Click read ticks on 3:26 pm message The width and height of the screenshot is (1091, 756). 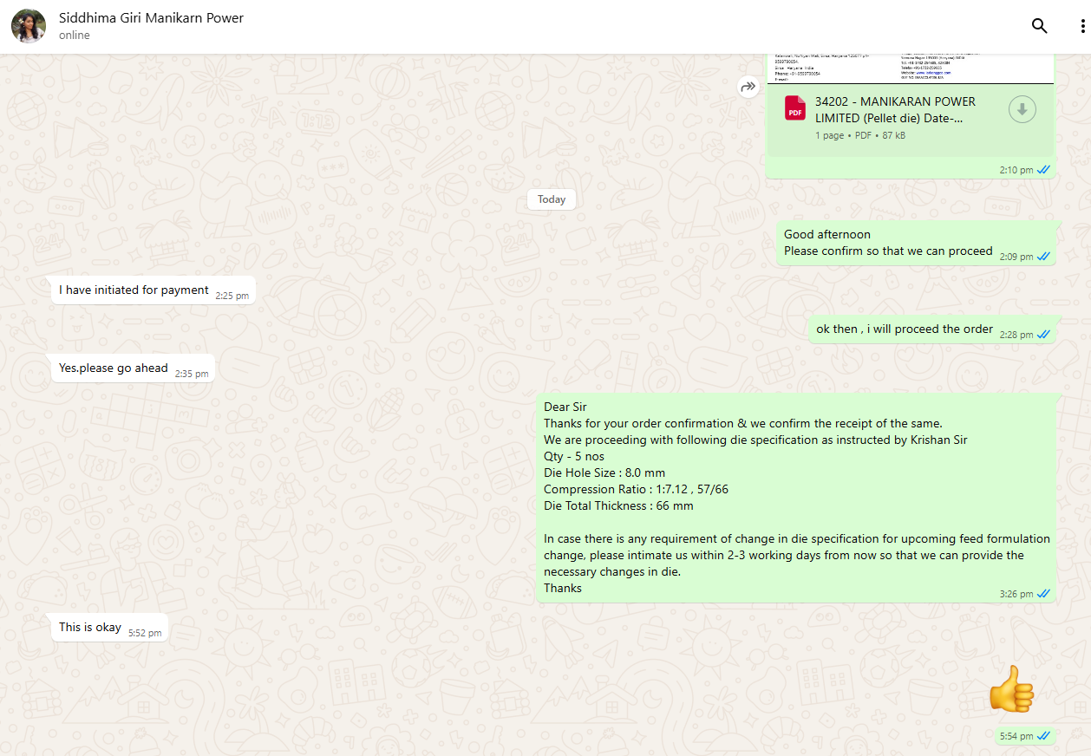pos(1043,594)
